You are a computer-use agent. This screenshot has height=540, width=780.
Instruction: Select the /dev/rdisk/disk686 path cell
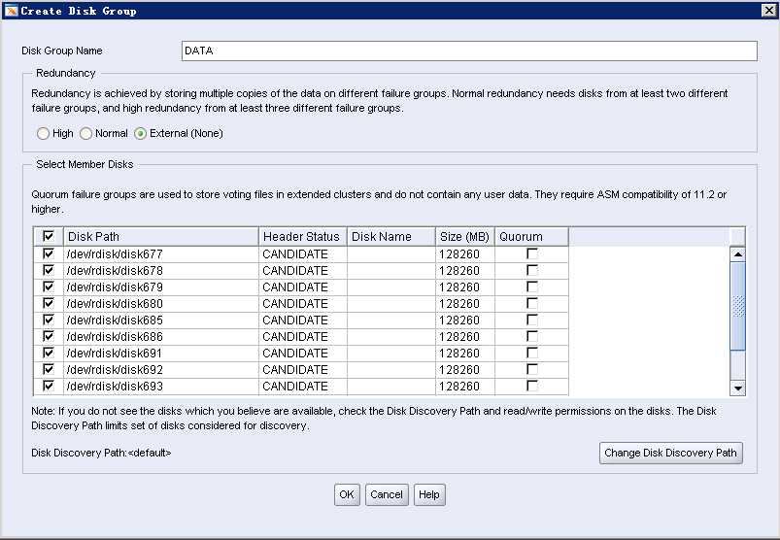(161, 337)
